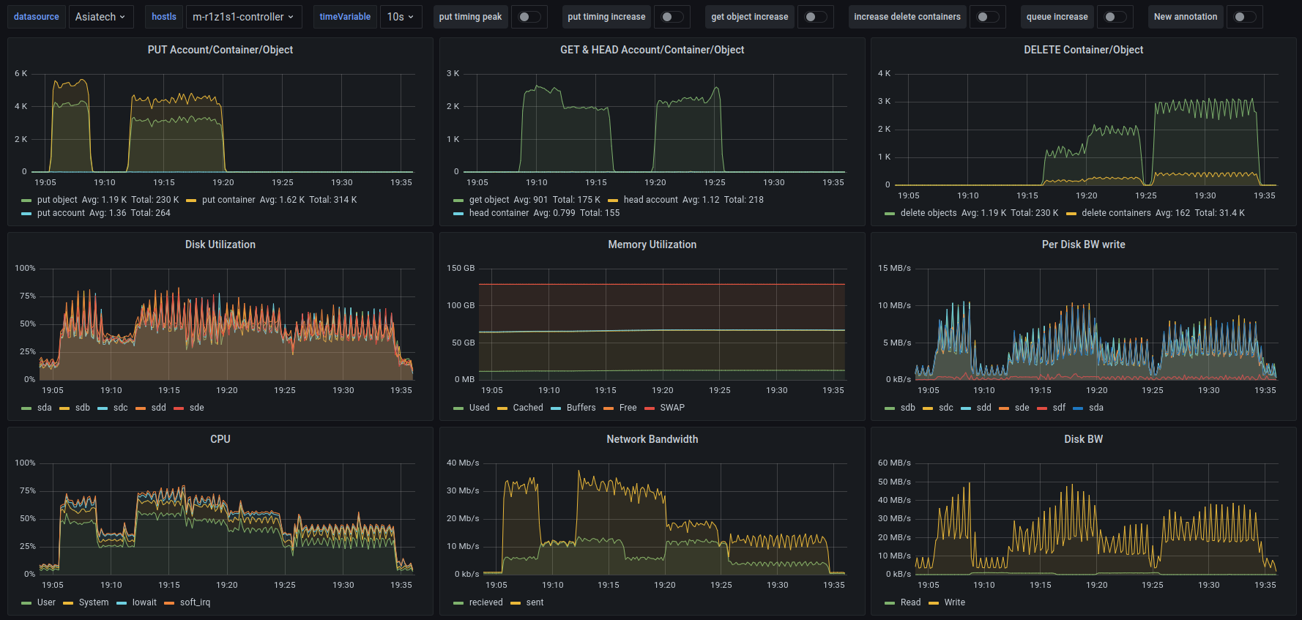The width and height of the screenshot is (1302, 620).
Task: Toggle the put timing increase annotation switch
Action: (x=672, y=17)
